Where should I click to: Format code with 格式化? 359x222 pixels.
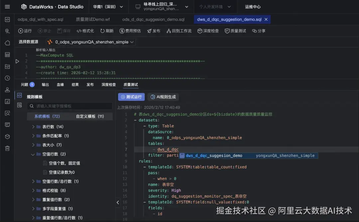pos(85,31)
